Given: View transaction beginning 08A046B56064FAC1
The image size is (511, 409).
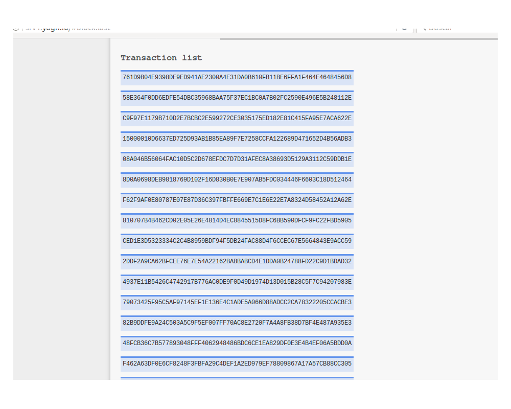Looking at the screenshot, I should coord(237,160).
